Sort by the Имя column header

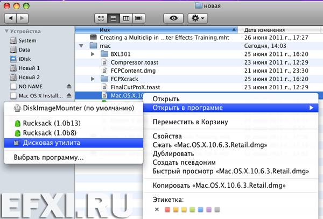click(x=156, y=30)
